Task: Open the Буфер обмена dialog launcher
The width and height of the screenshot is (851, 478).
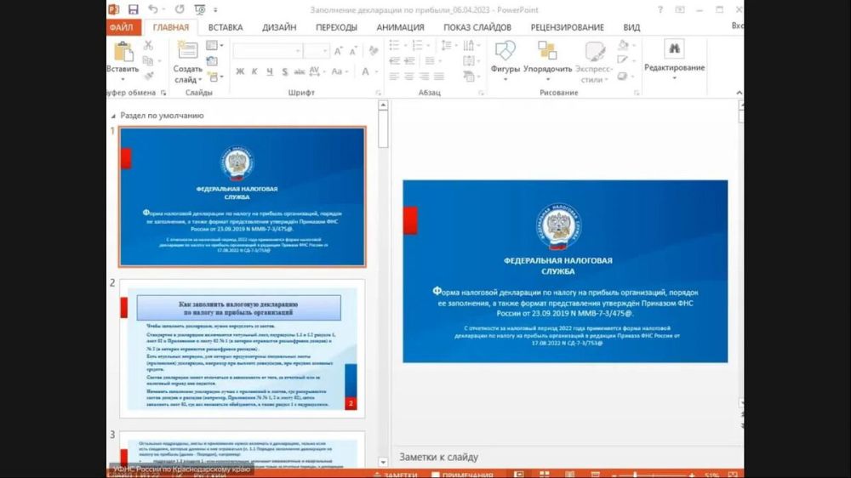Action: [163, 93]
